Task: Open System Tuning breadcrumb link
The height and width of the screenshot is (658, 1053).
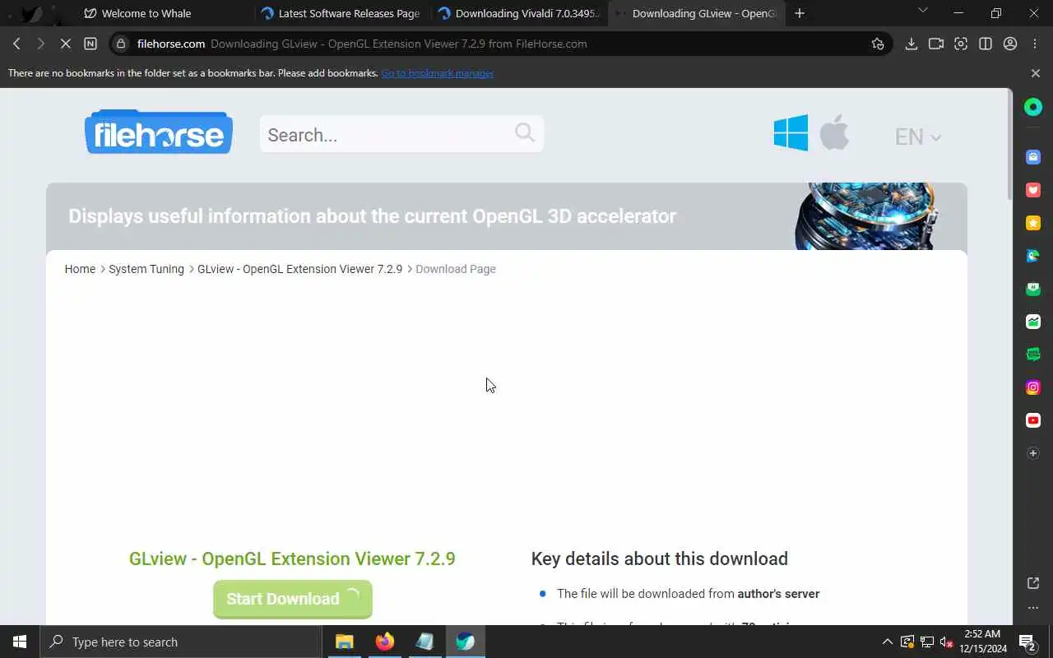Action: coord(146,269)
